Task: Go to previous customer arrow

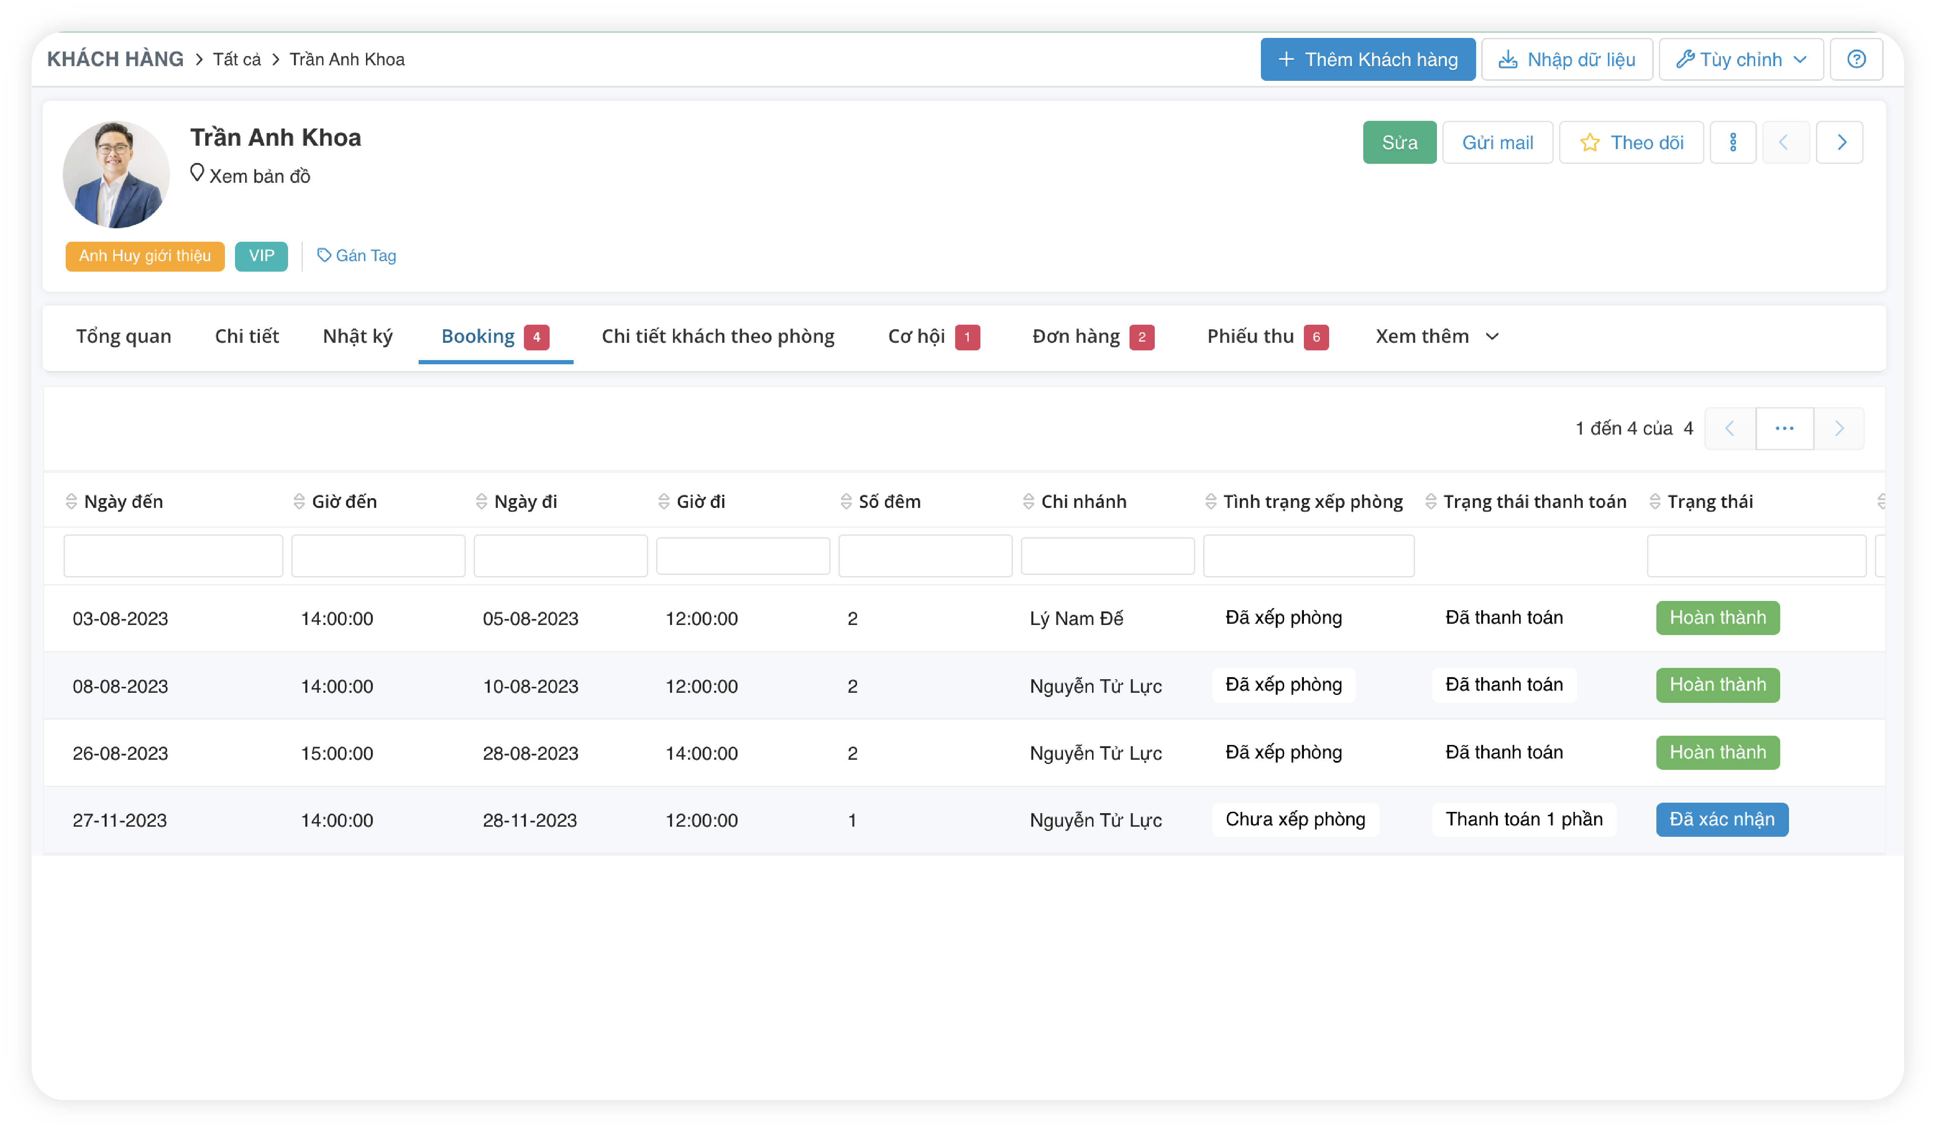Action: [1784, 142]
